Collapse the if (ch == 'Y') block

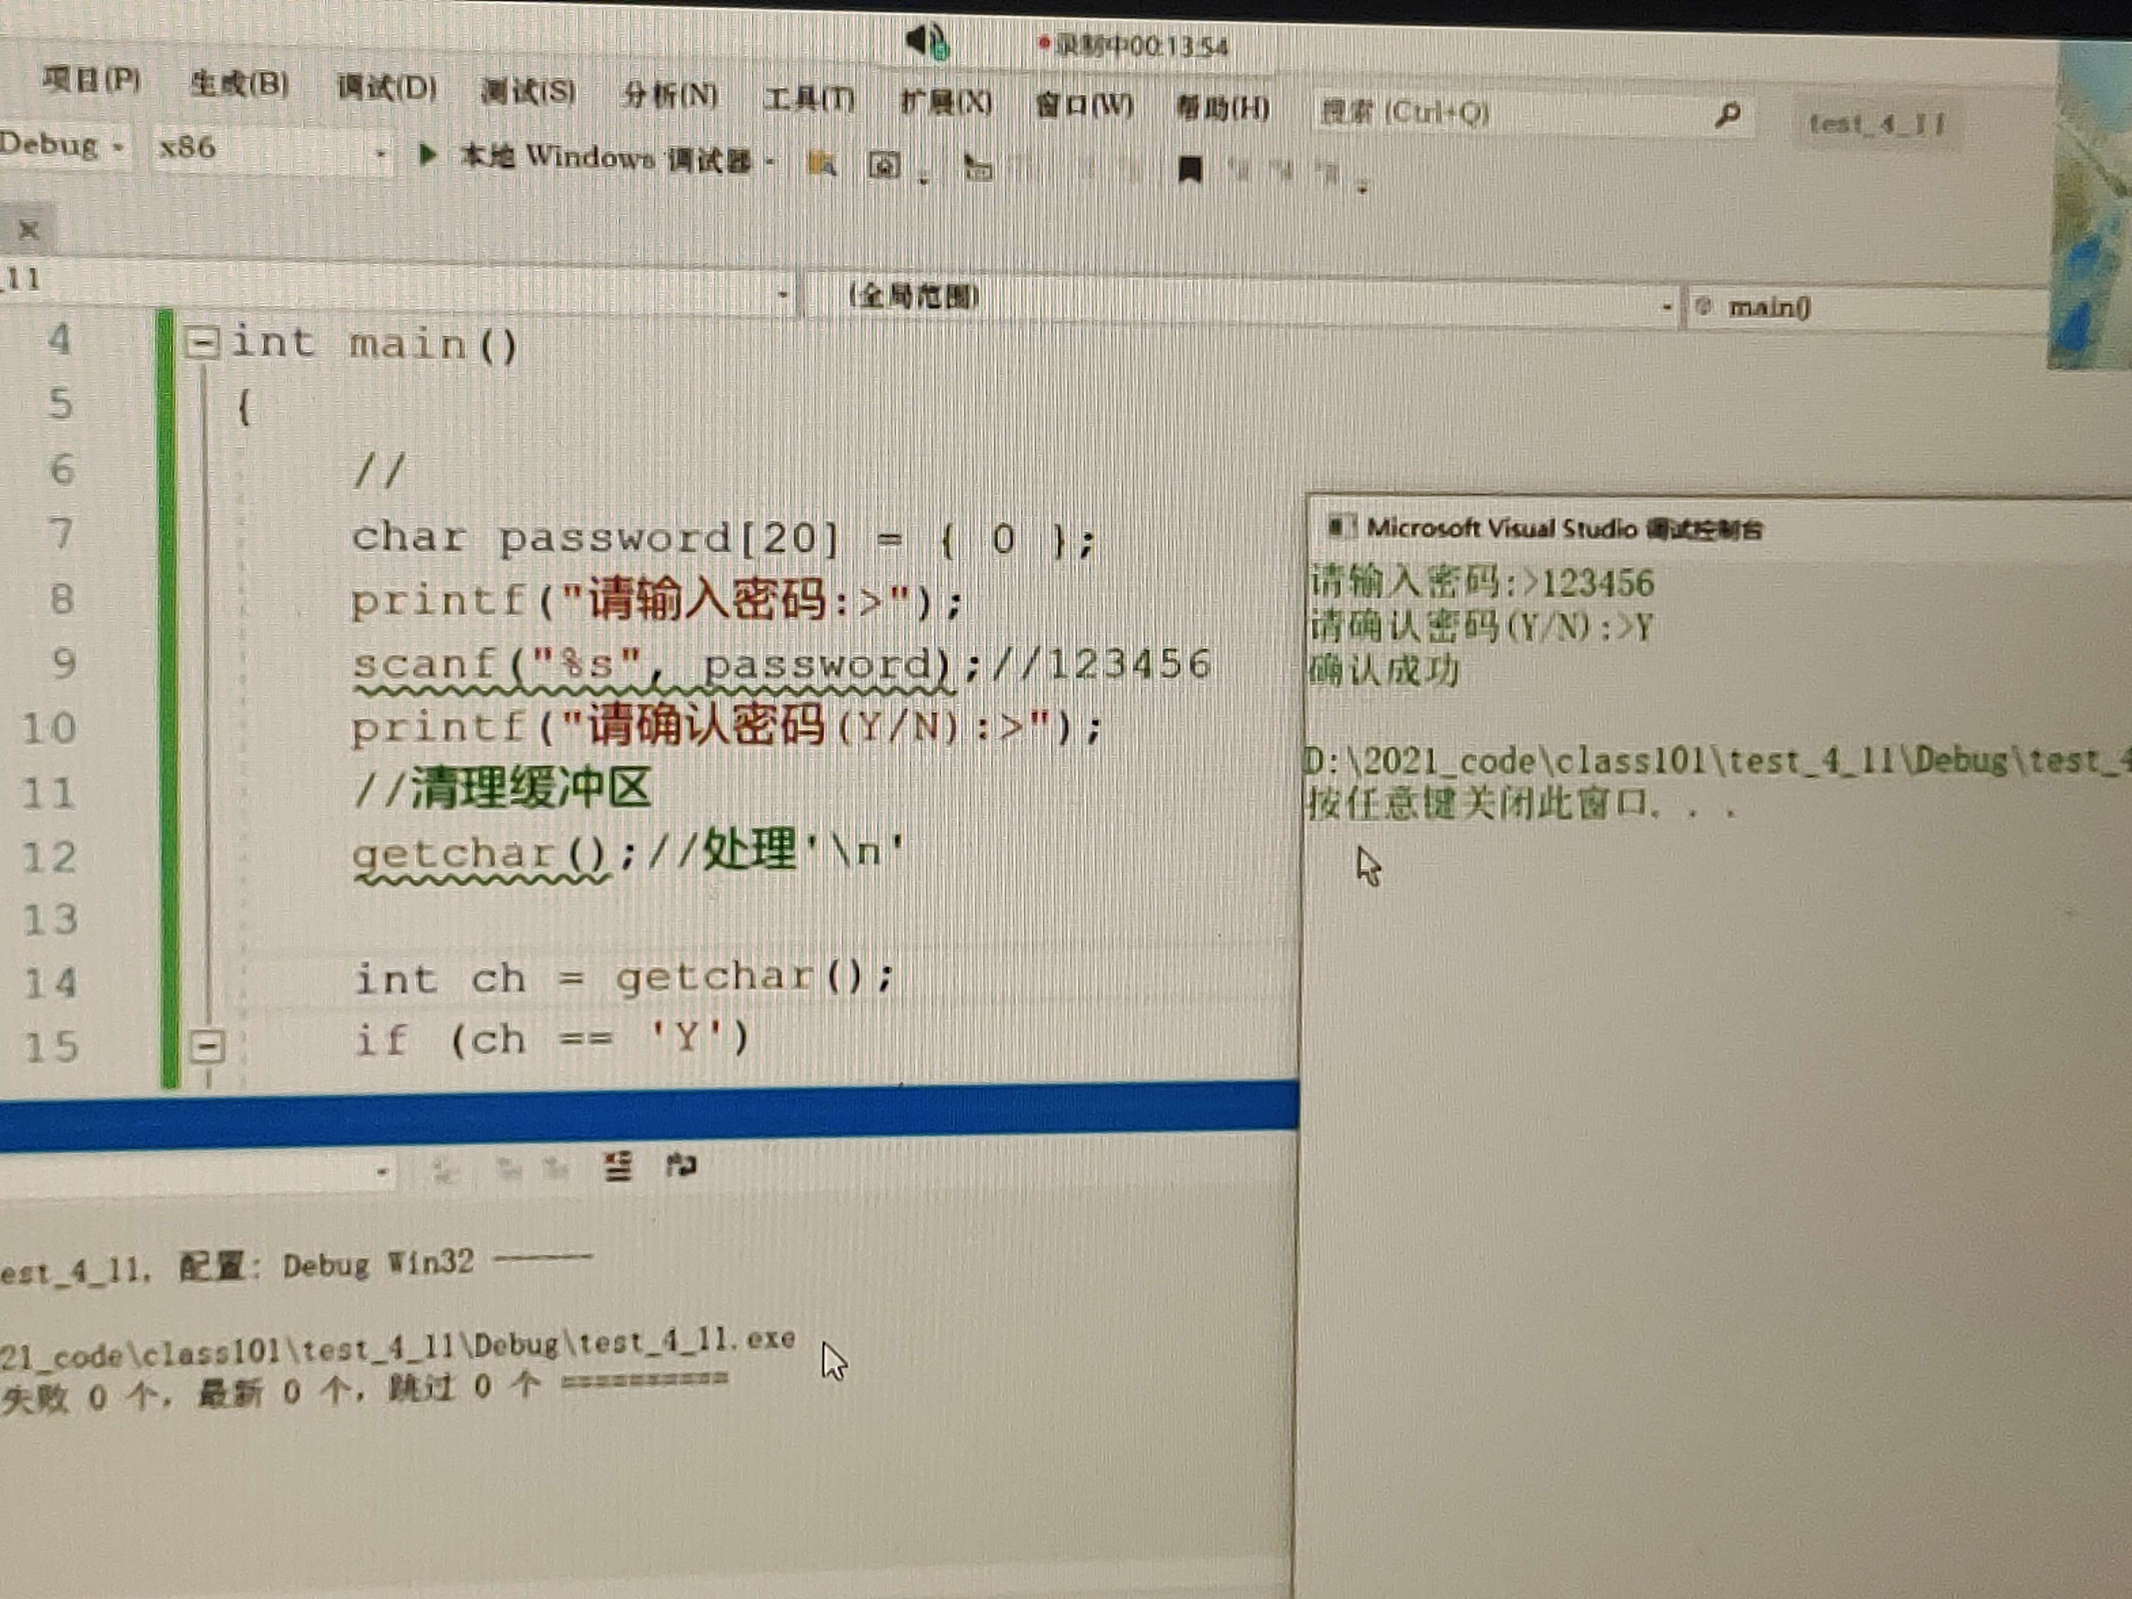point(207,1046)
